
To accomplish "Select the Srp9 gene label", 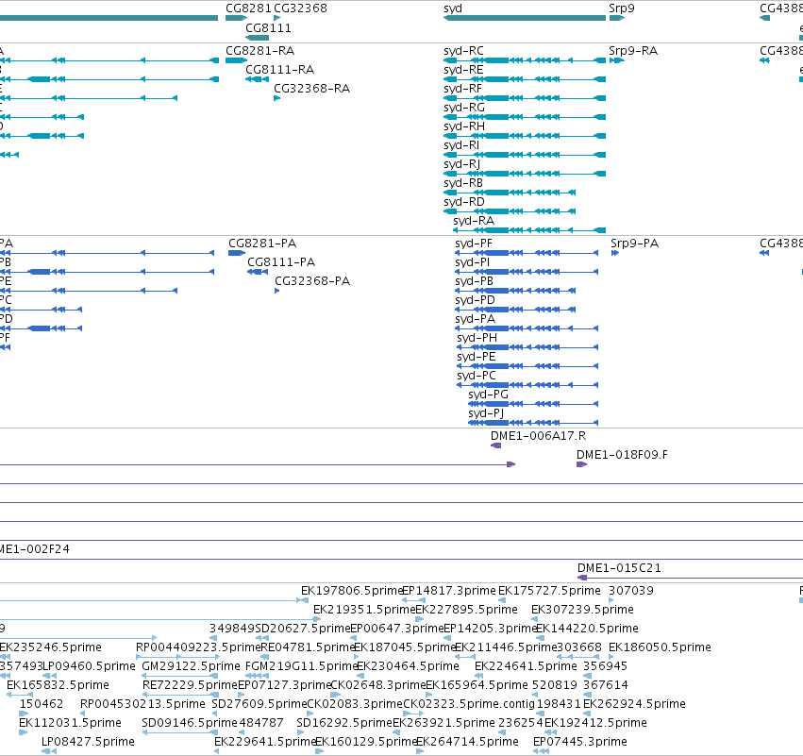I will click(621, 8).
